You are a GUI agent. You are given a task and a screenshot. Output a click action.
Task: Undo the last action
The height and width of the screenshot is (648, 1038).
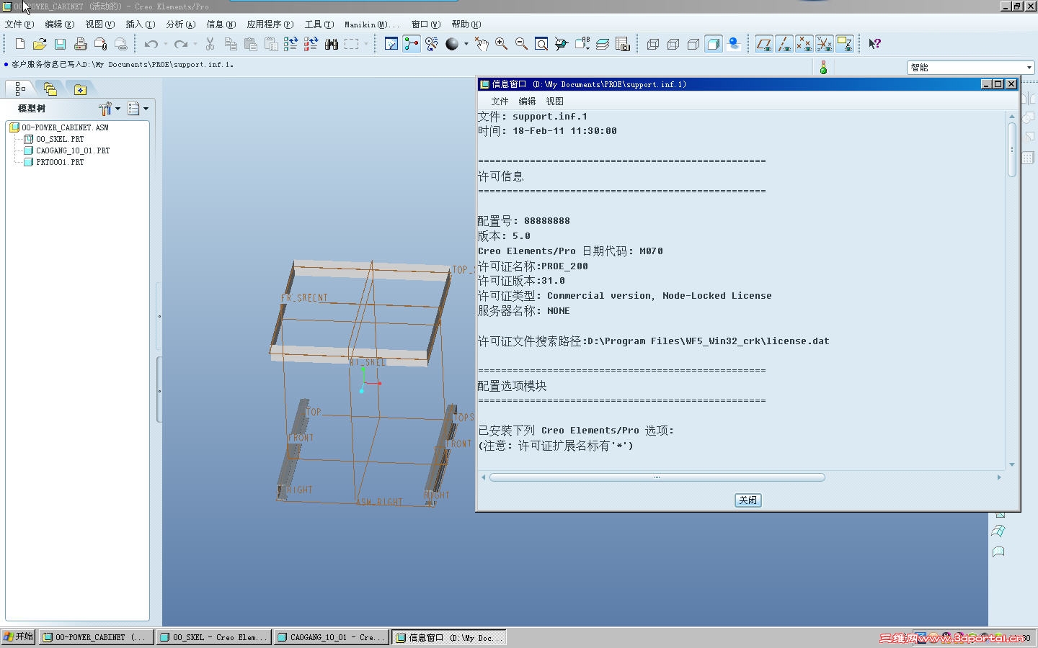151,44
